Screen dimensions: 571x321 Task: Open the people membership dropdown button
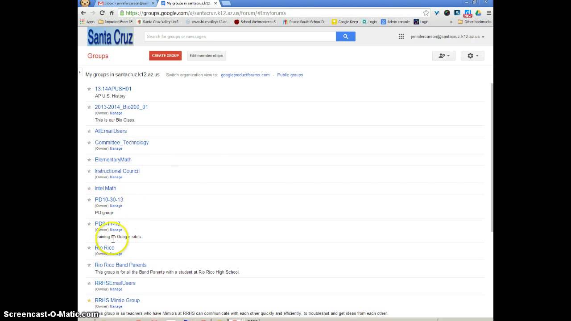(x=444, y=56)
